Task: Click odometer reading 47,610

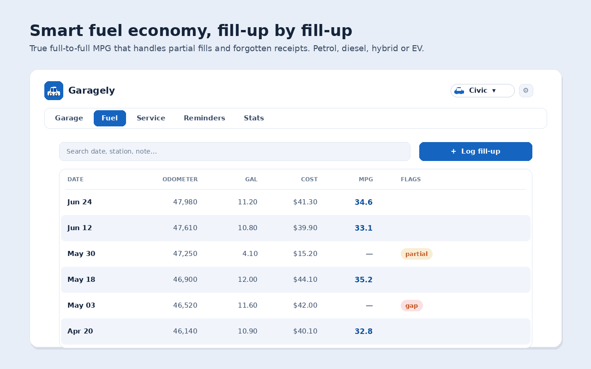Action: click(185, 228)
